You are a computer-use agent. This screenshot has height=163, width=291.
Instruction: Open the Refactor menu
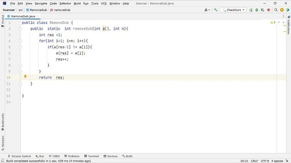click(x=65, y=4)
